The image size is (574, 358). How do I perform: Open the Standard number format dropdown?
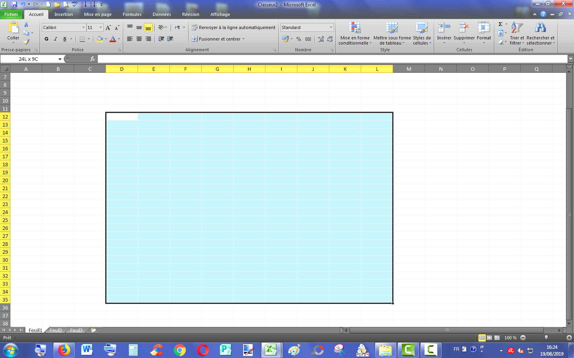pos(330,27)
